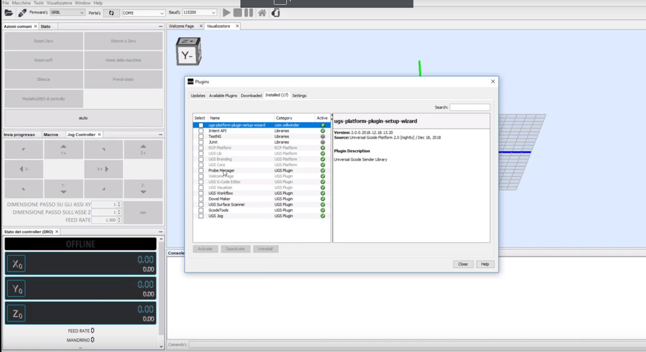Jog left with the X- arrow button
Image resolution: width=646 pixels, height=352 pixels.
tap(23, 169)
